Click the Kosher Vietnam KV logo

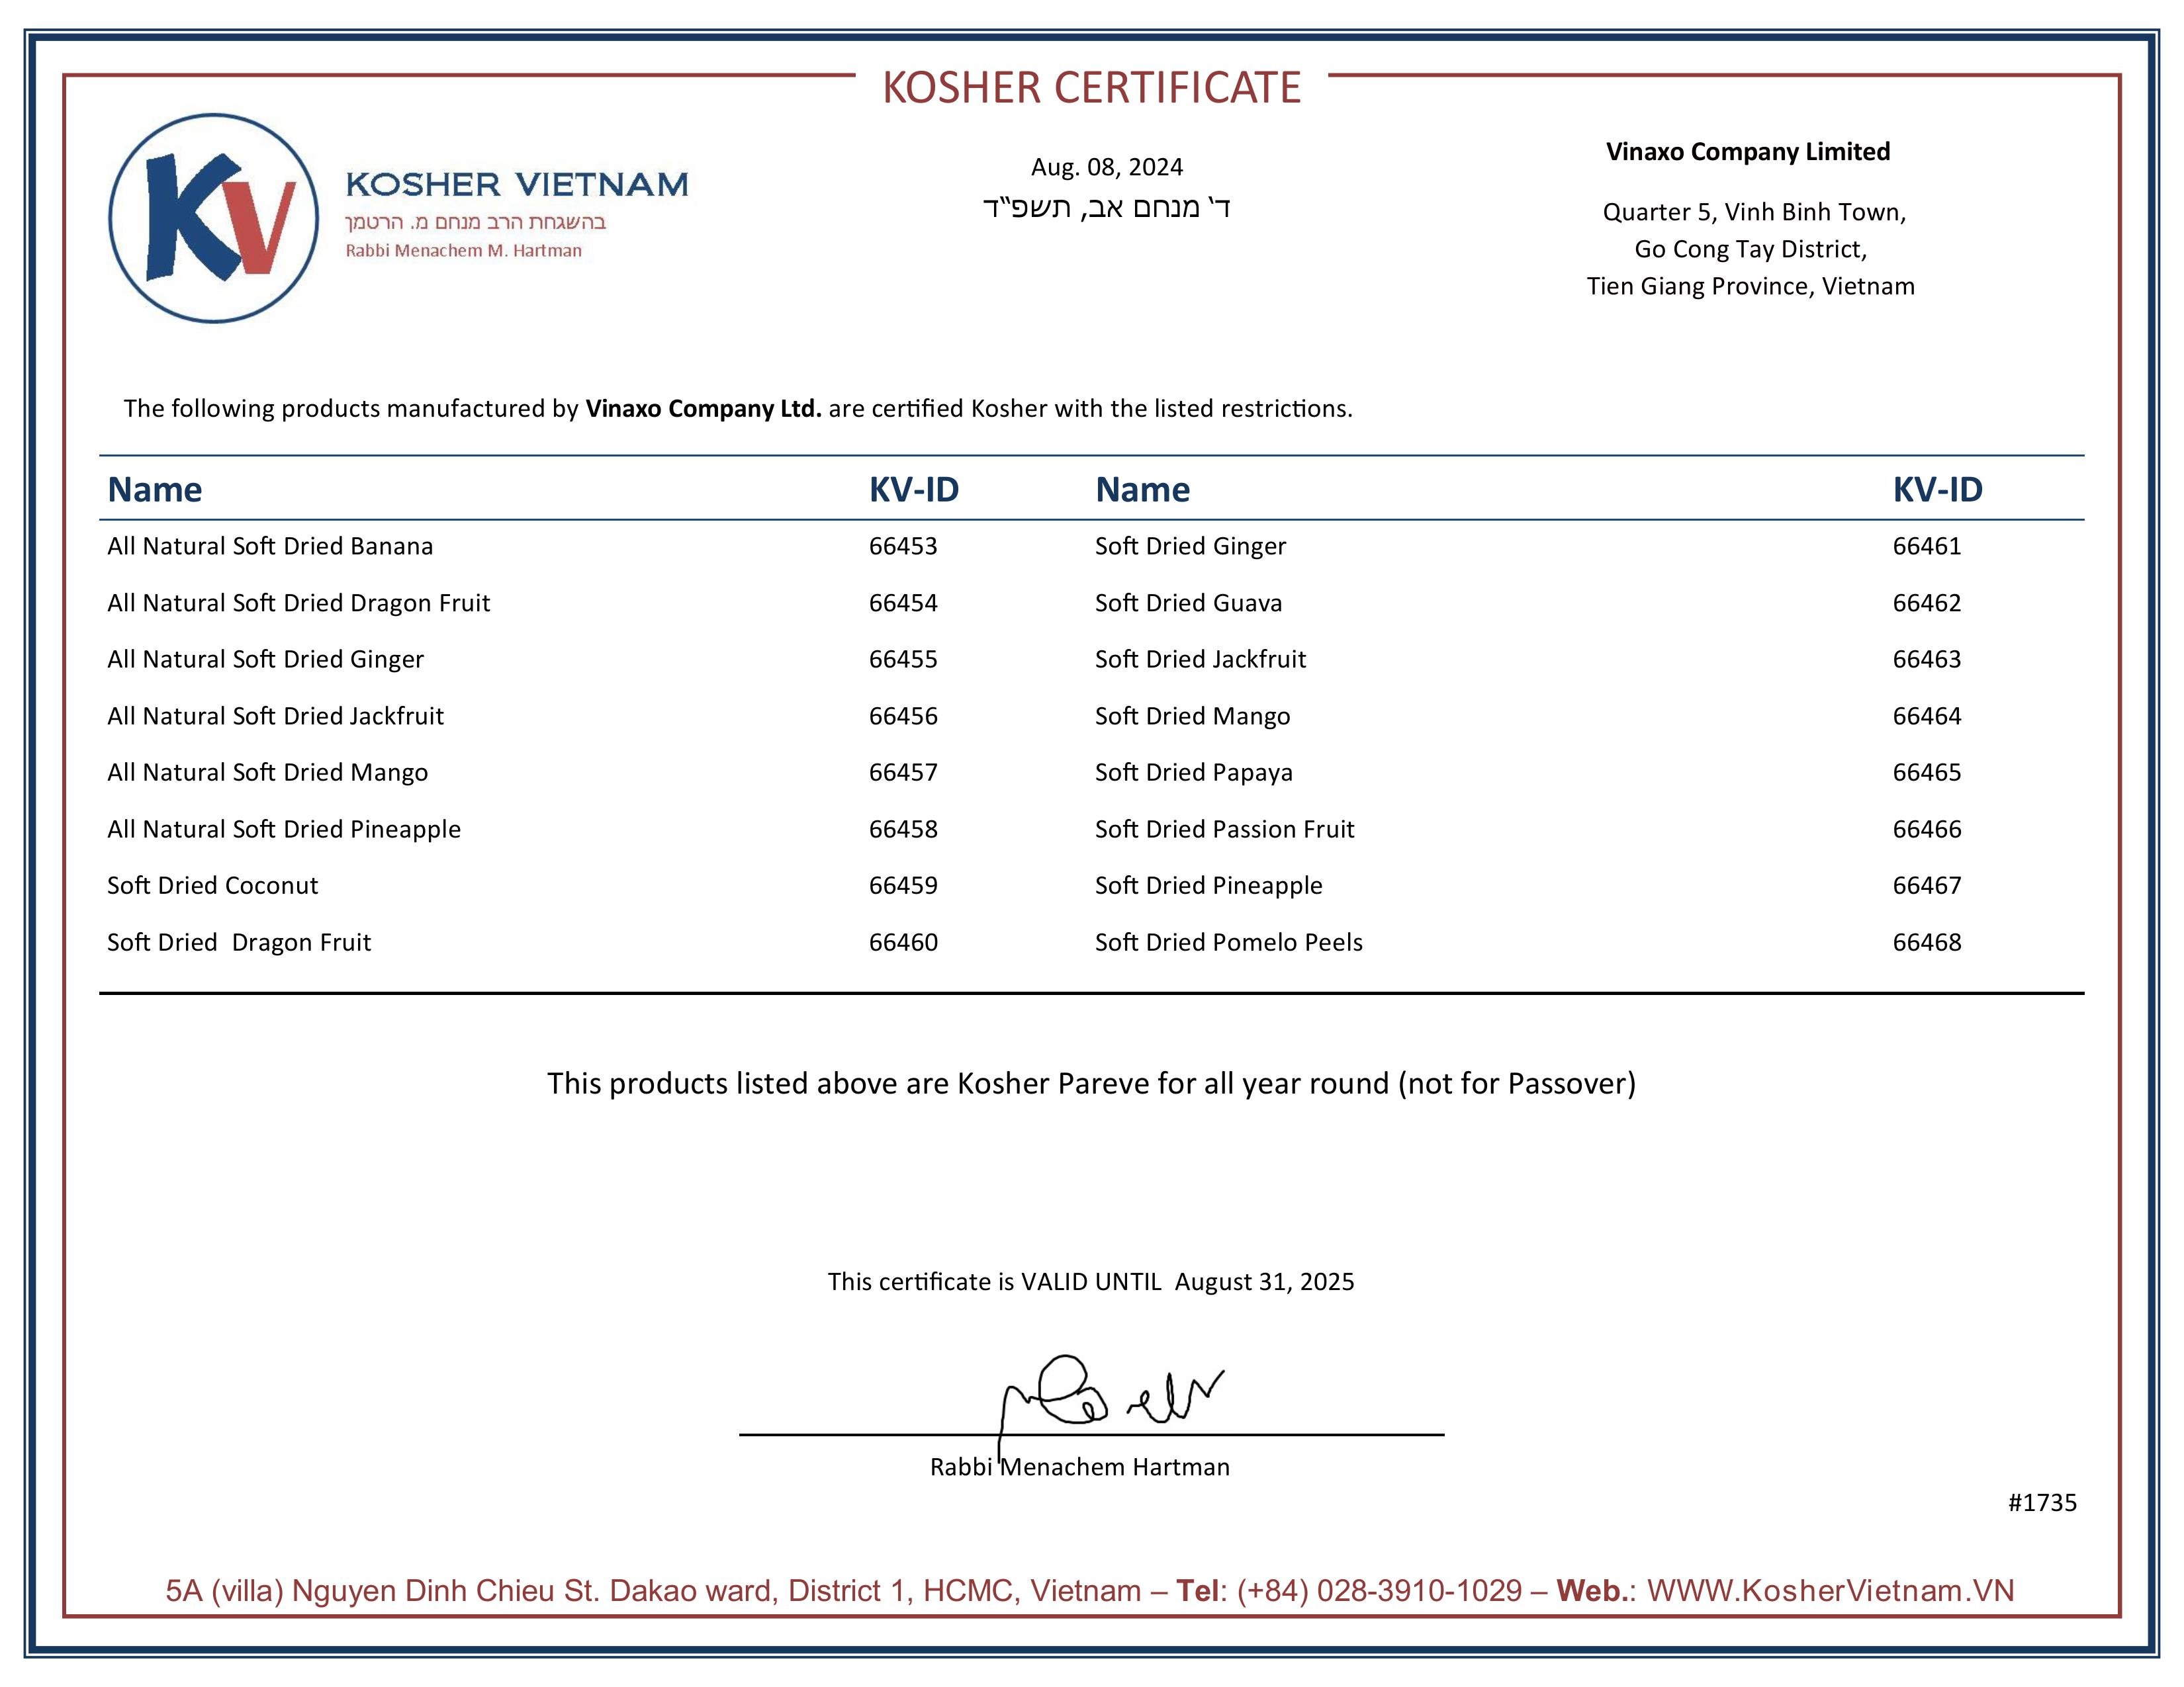(213, 218)
